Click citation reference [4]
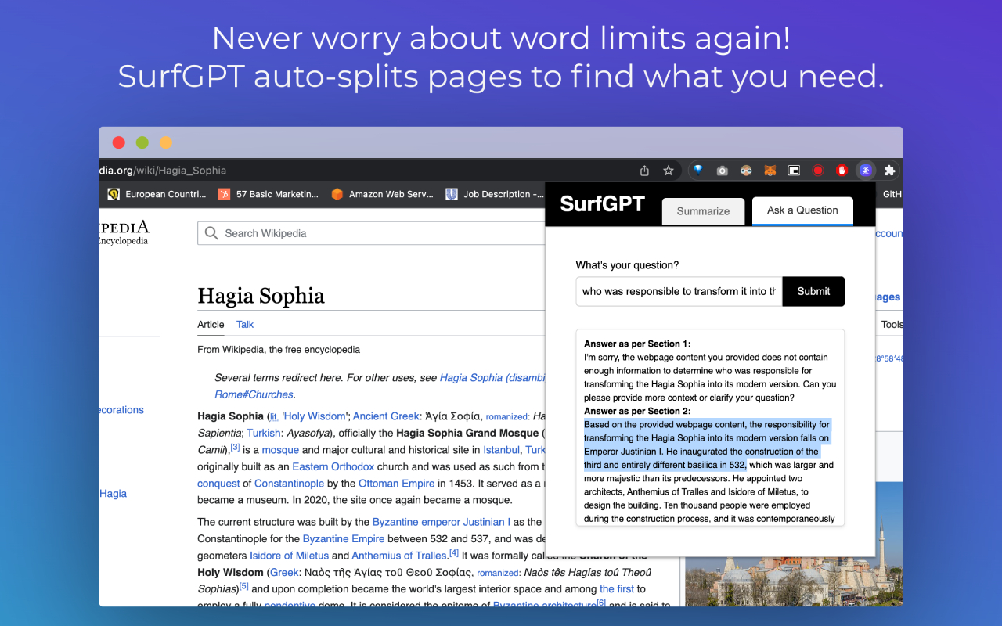 click(x=454, y=553)
